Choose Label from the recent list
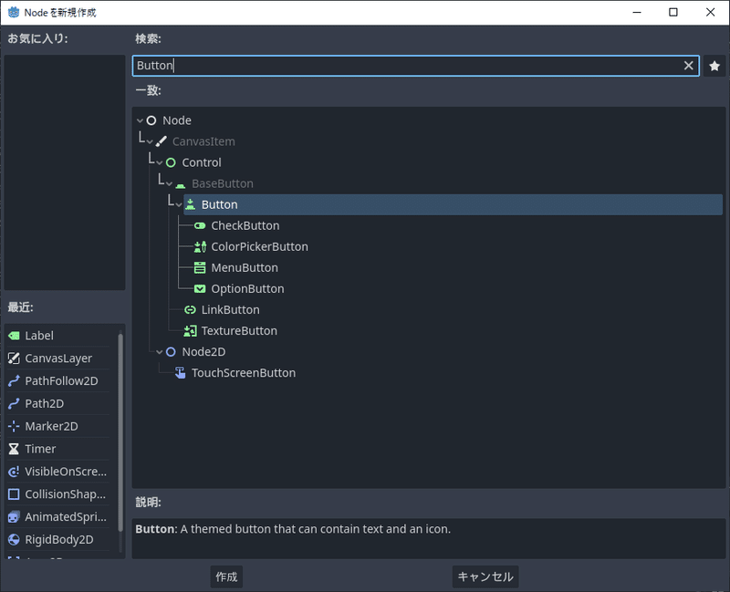 (x=39, y=336)
